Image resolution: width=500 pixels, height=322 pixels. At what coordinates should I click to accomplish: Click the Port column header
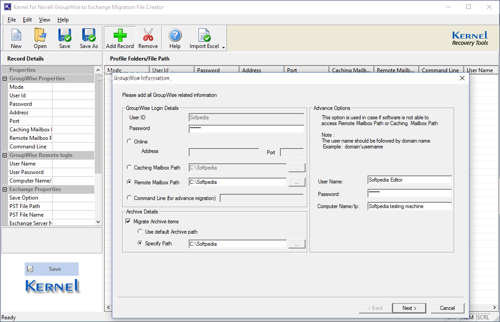click(x=306, y=70)
